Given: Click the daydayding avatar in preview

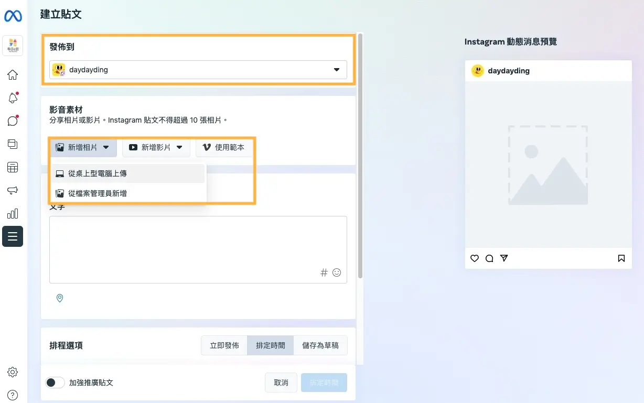Looking at the screenshot, I should 477,71.
